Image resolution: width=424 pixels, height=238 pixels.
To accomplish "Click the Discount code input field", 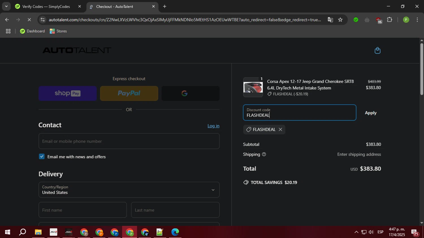I will click(300, 113).
